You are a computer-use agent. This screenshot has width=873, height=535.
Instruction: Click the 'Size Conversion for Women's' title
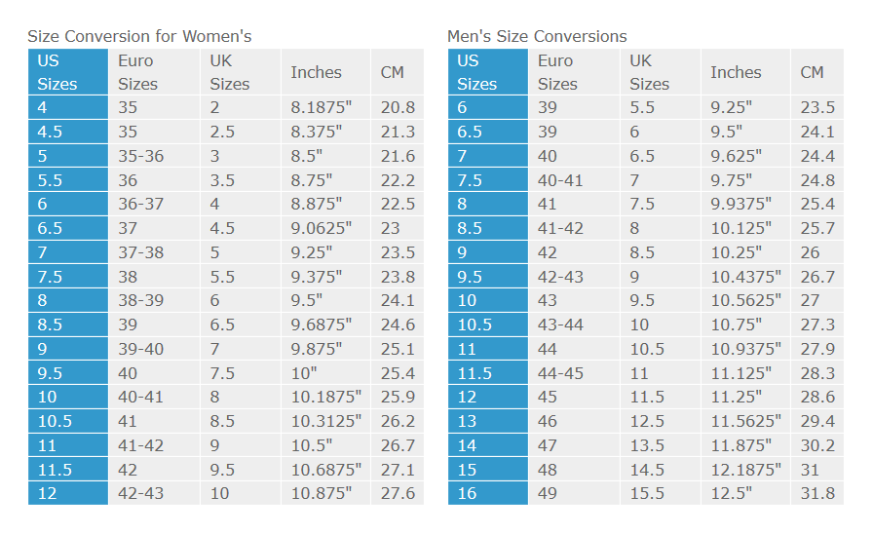(x=139, y=36)
